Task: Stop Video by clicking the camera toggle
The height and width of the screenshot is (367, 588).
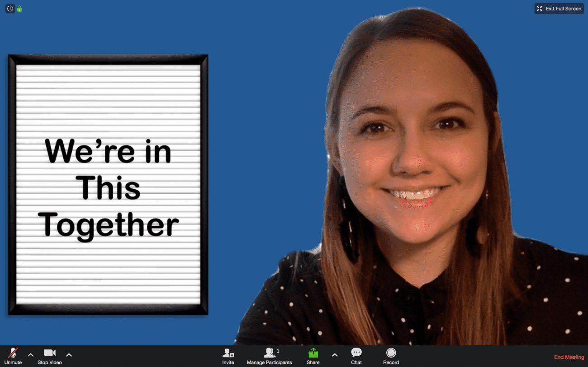Action: (49, 352)
